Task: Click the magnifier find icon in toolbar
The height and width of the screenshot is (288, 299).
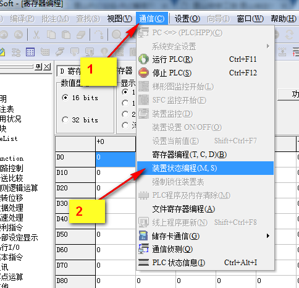Action: point(117,35)
